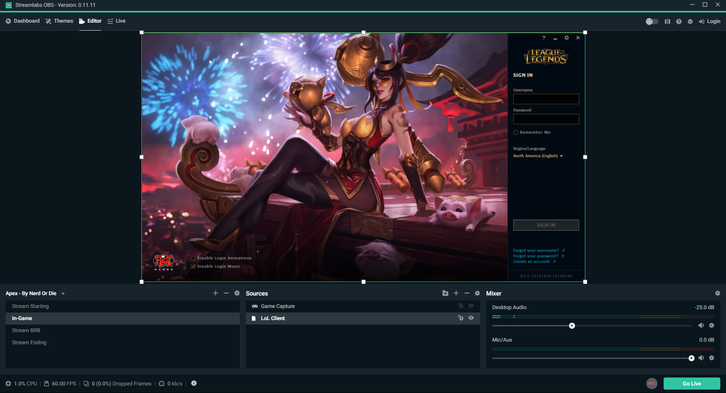The height and width of the screenshot is (393, 726).
Task: Toggle lock on Game Capture source
Action: point(461,306)
